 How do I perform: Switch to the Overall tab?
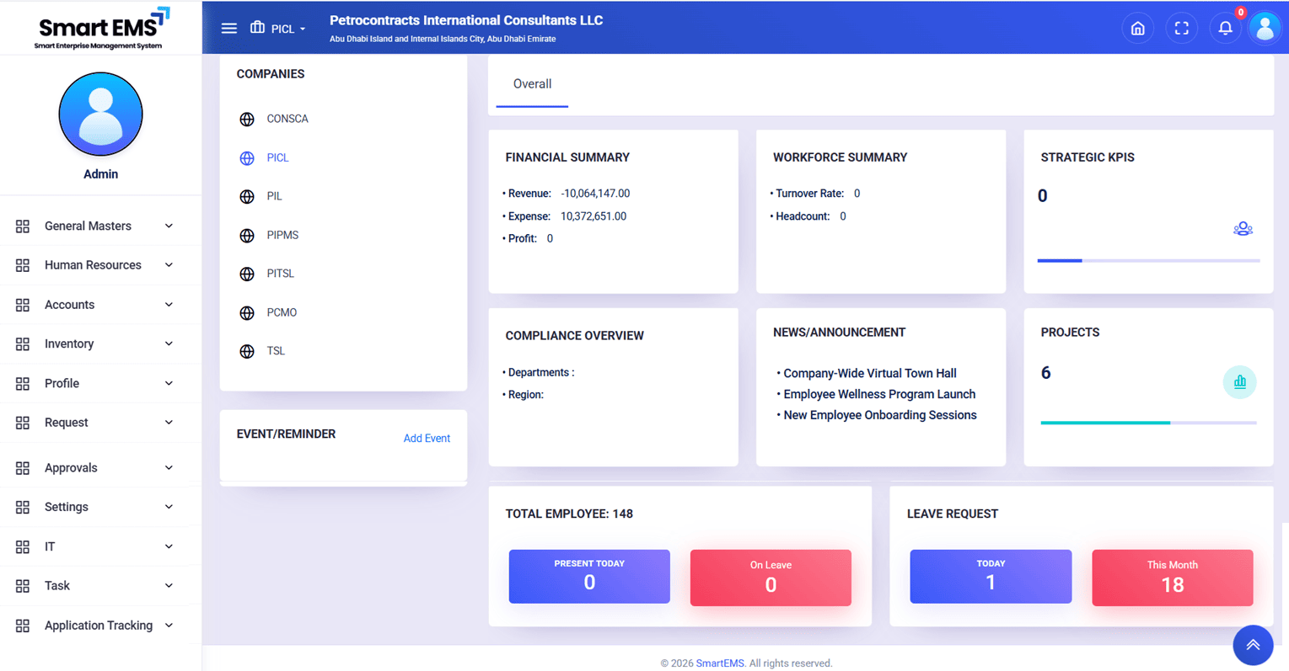tap(532, 84)
